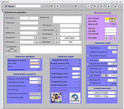Viewport: 124px width, 109px height.
Task: Click the Poids Pièce (gr) field
Action: 112,69
